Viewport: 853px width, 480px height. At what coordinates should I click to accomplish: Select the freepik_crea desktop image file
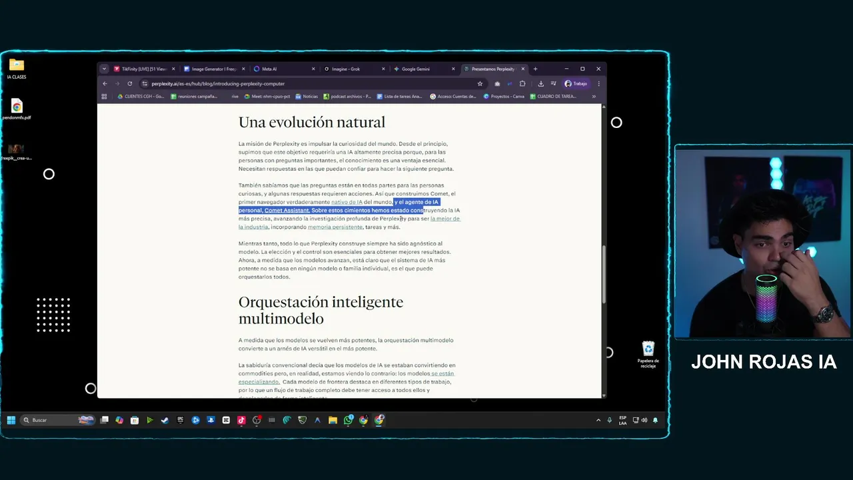pos(17,152)
